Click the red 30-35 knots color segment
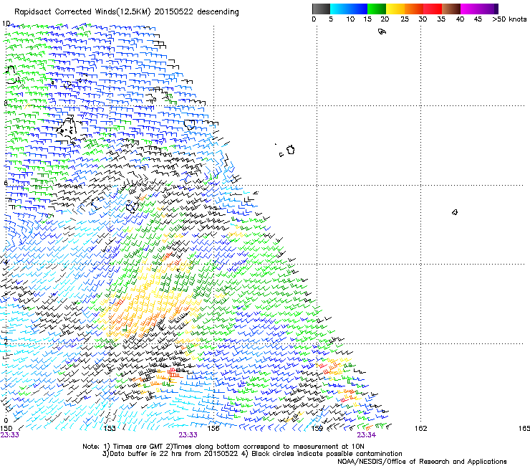Screen dimensions: 530x466 [x=433, y=9]
